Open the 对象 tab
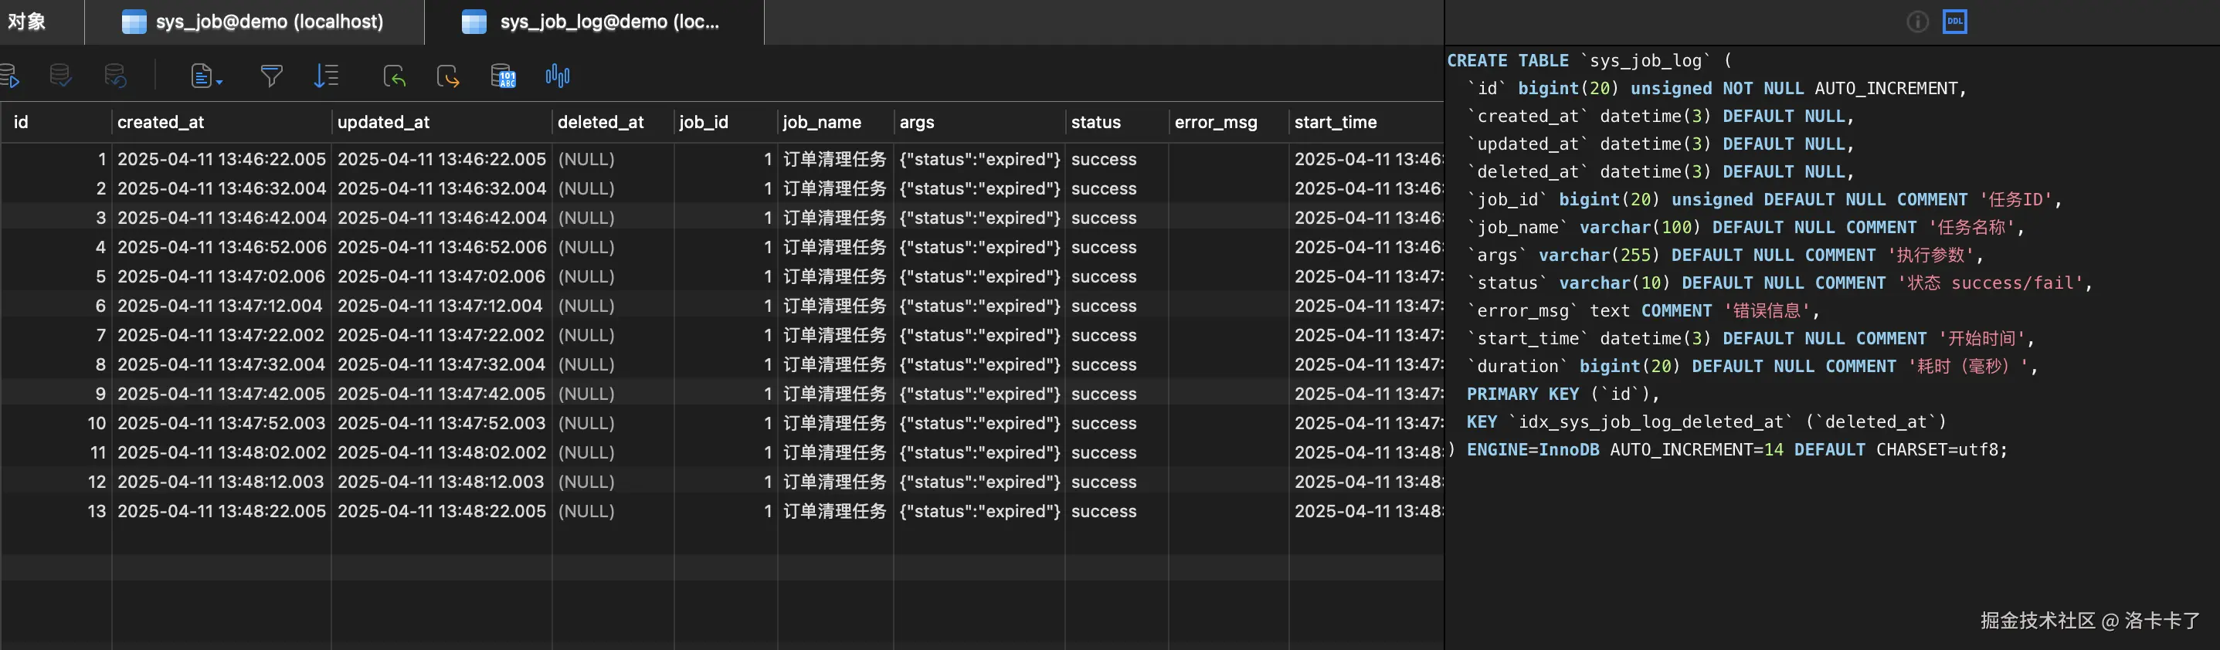Image resolution: width=2220 pixels, height=650 pixels. 27,22
